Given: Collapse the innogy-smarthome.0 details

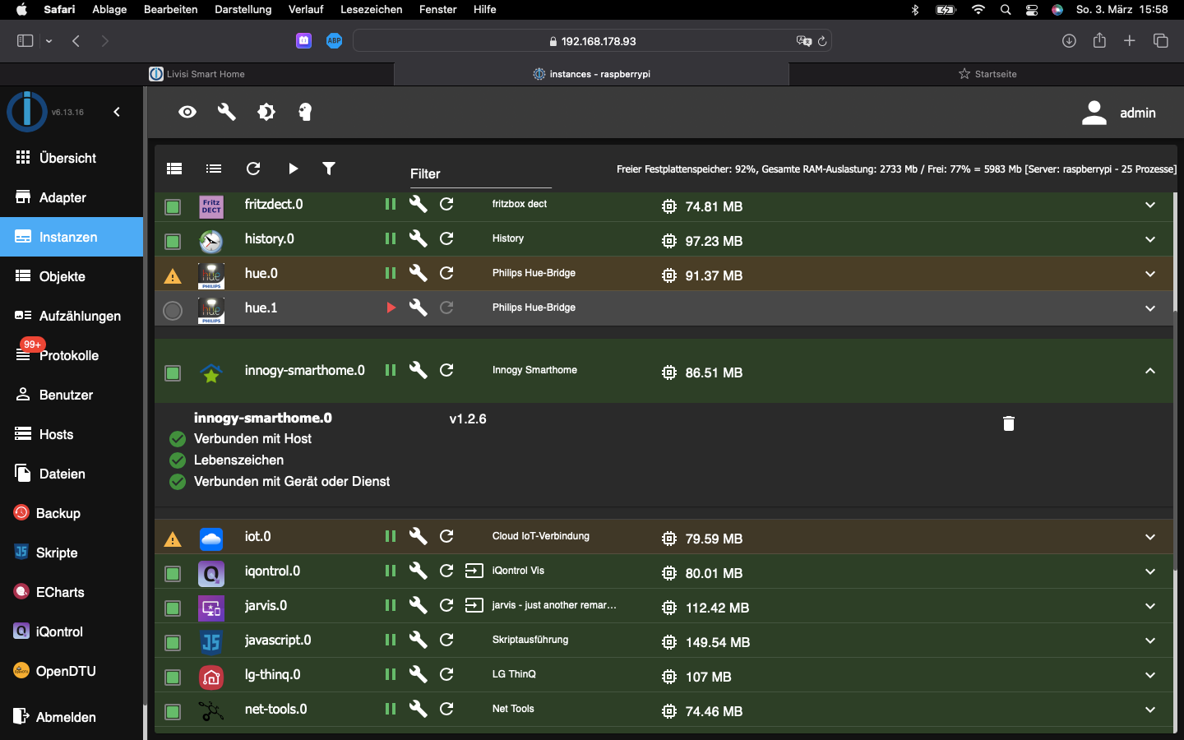Looking at the screenshot, I should coord(1150,371).
